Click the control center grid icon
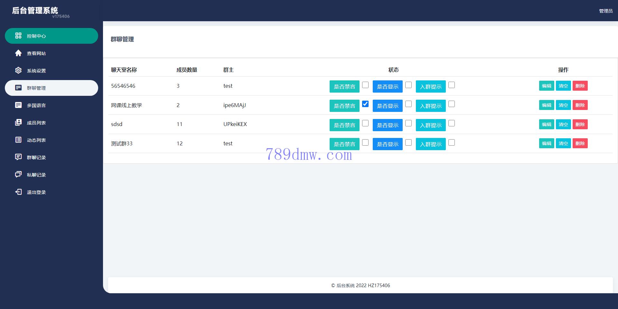Screen dimensions: 618x309 (18, 36)
